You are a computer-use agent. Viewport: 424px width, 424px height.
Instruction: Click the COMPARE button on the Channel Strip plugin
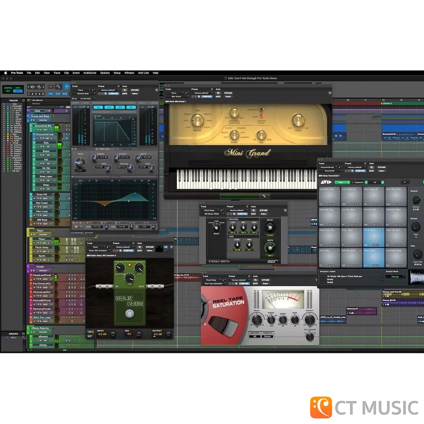113,93
